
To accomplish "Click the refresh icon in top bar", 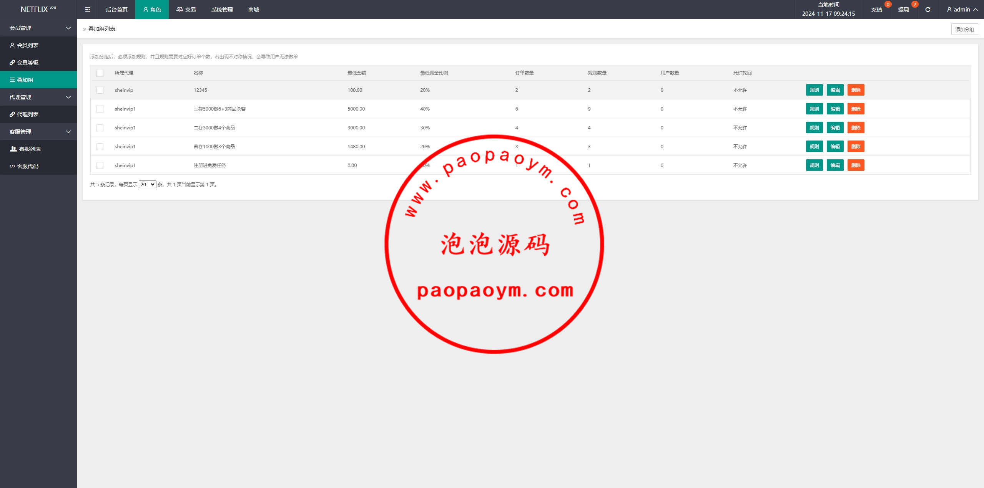I will [x=927, y=10].
